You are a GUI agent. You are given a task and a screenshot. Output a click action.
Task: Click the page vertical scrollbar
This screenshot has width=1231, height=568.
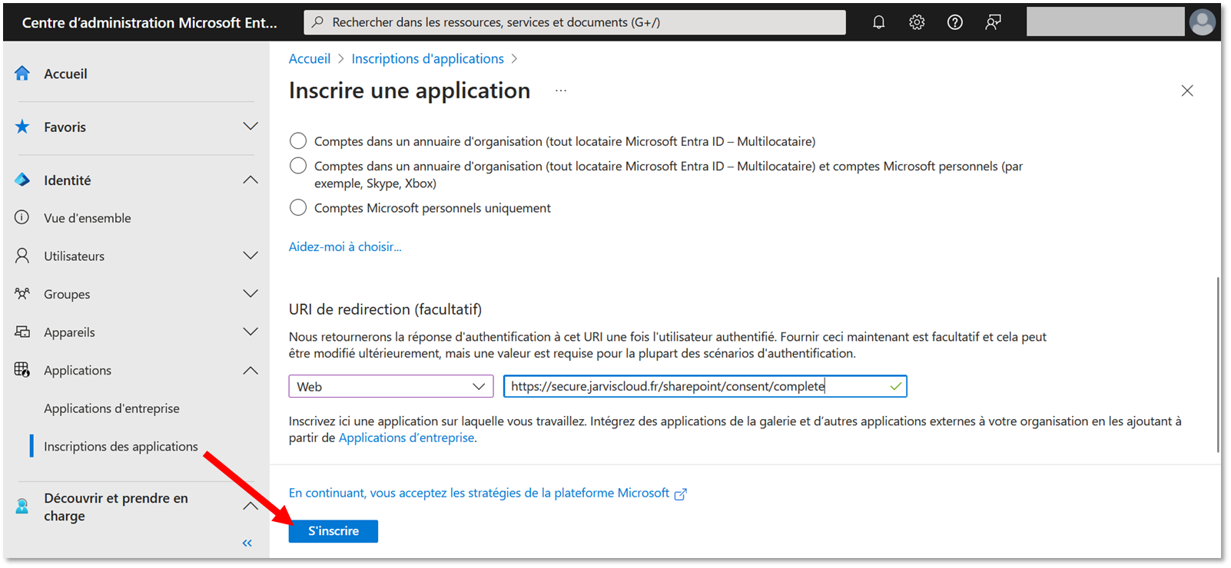point(1218,365)
